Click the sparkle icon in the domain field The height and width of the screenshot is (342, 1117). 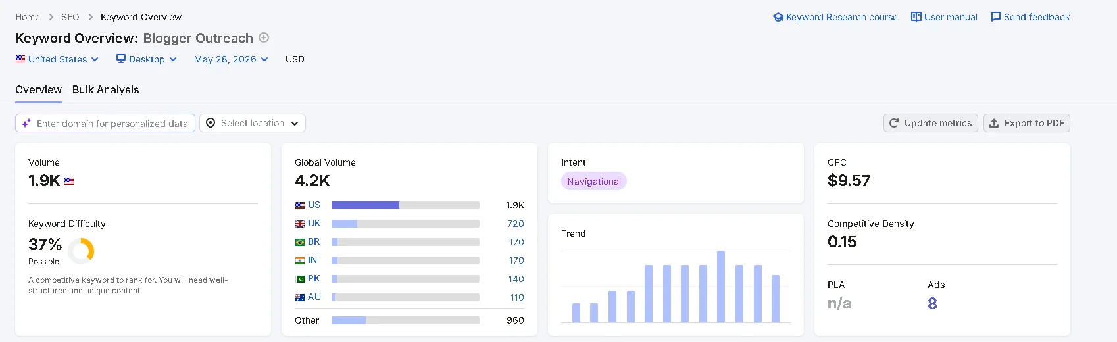coord(26,123)
